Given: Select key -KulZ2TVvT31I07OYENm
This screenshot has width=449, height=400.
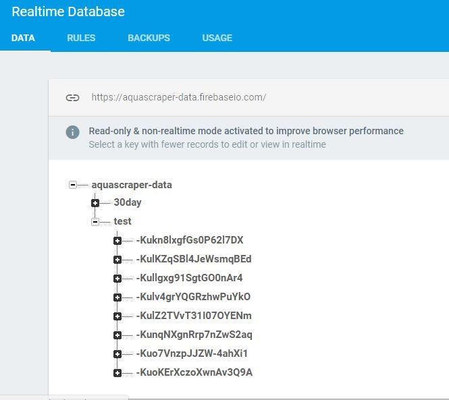Looking at the screenshot, I should [194, 316].
